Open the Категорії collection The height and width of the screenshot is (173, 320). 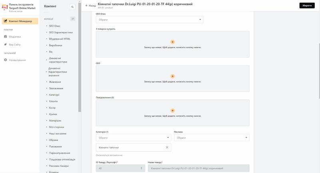(x=54, y=95)
